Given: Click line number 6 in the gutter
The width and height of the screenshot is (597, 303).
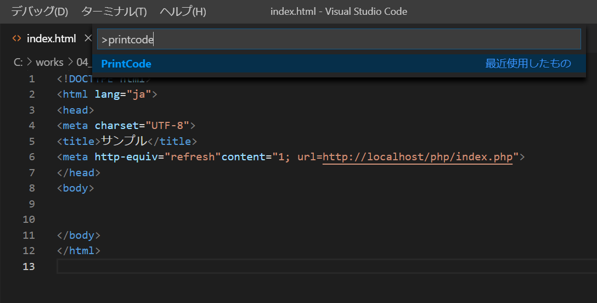Looking at the screenshot, I should pos(32,157).
